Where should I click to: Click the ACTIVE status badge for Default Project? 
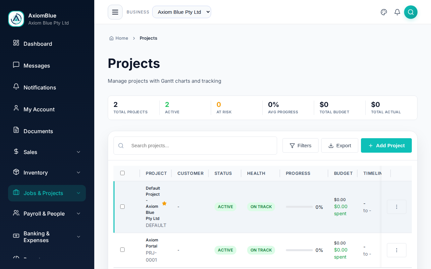pos(225,207)
